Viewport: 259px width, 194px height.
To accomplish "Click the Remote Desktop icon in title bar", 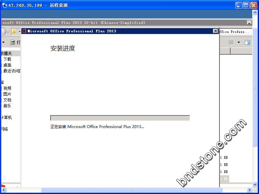I will (x=5, y=5).
